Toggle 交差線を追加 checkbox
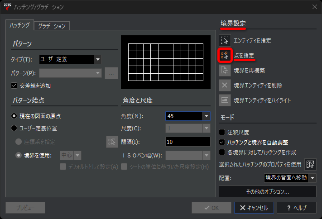 click(14, 86)
